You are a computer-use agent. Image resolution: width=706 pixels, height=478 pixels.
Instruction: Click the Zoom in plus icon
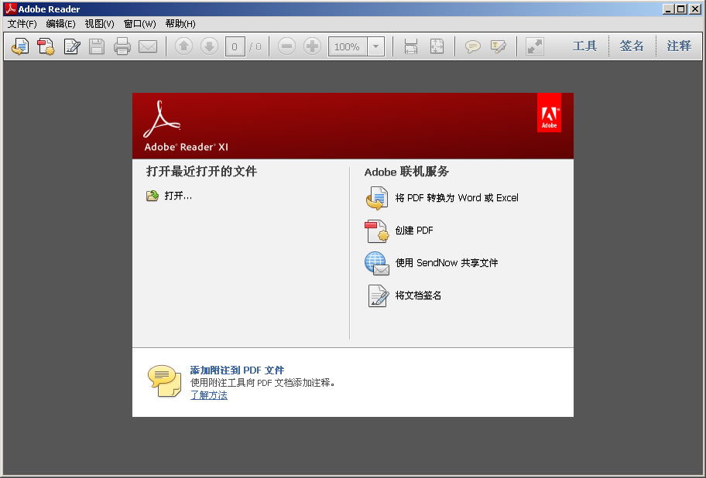click(312, 46)
